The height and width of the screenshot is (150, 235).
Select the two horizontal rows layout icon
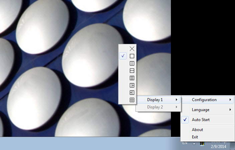pyautogui.click(x=132, y=71)
